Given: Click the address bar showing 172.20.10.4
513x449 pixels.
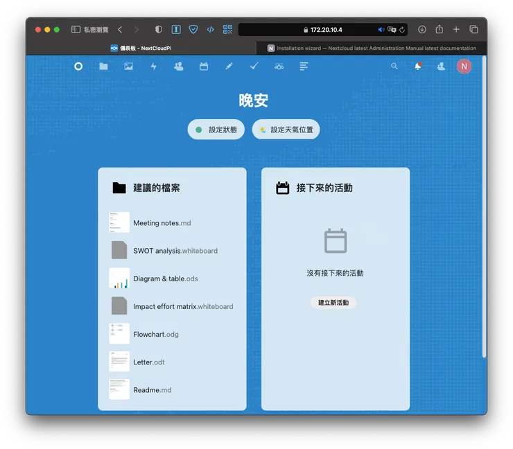Looking at the screenshot, I should point(322,30).
